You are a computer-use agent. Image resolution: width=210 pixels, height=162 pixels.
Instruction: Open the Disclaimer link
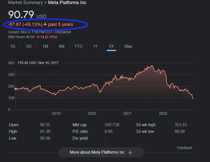point(63,32)
